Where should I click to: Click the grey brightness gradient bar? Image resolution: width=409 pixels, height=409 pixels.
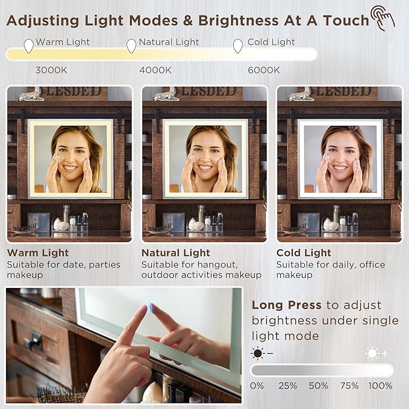(322, 370)
